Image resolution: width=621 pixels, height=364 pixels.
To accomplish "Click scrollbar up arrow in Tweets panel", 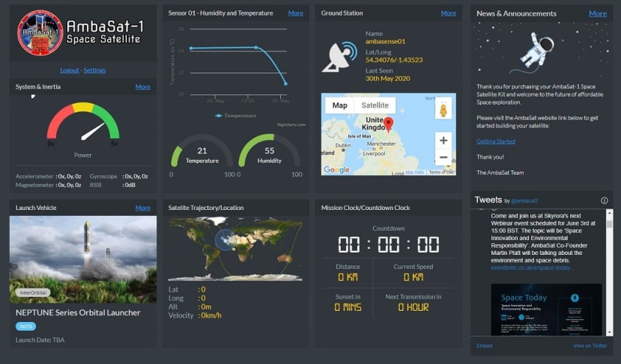I will point(609,213).
